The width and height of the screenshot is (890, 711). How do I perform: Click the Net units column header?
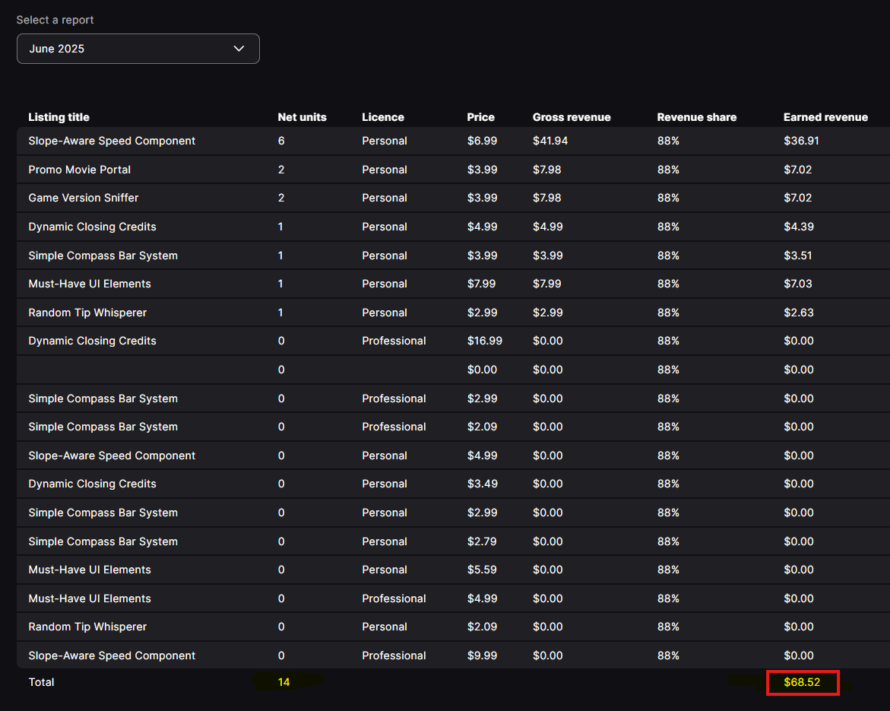tap(302, 117)
